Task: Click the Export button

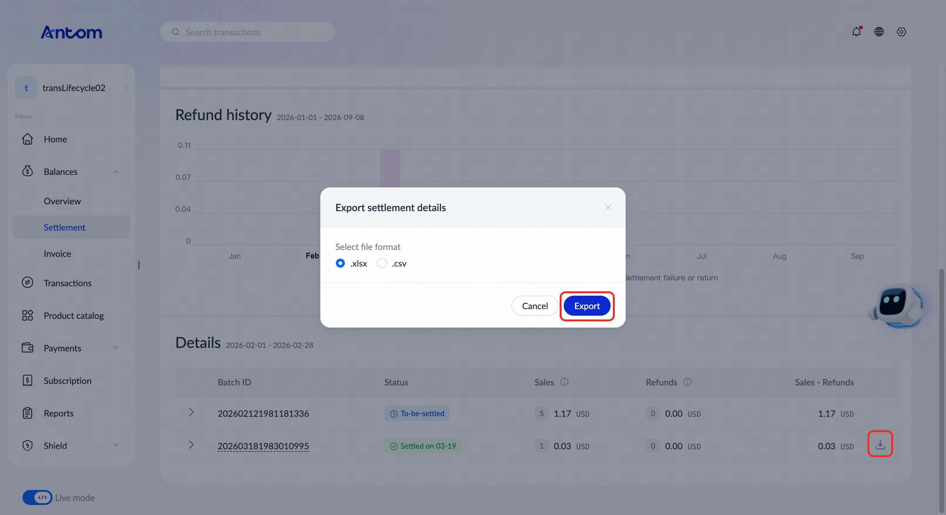Action: 587,306
